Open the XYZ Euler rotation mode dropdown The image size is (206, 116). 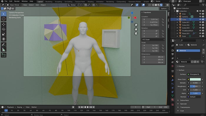coord(153,40)
